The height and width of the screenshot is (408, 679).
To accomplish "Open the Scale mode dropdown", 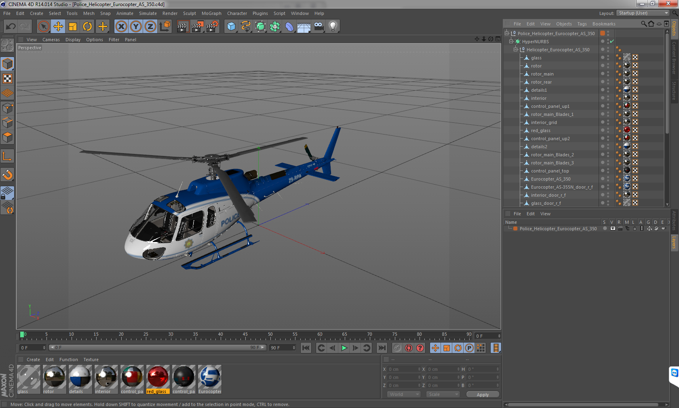I will click(443, 394).
